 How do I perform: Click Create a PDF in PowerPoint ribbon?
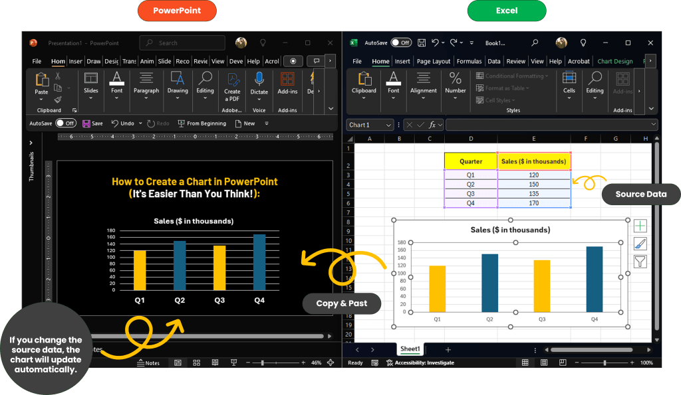click(232, 85)
